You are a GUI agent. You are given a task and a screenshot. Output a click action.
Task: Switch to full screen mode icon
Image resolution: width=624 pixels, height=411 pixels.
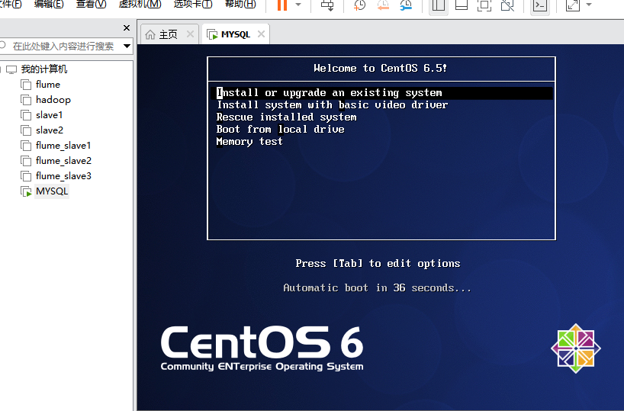484,5
